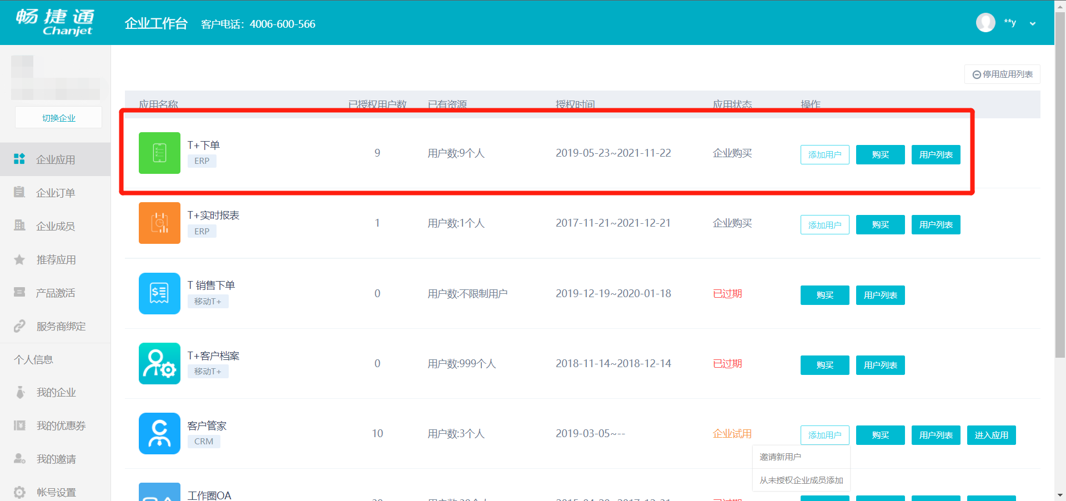
Task: Click the scrollbar down arrow
Action: pos(1060,495)
